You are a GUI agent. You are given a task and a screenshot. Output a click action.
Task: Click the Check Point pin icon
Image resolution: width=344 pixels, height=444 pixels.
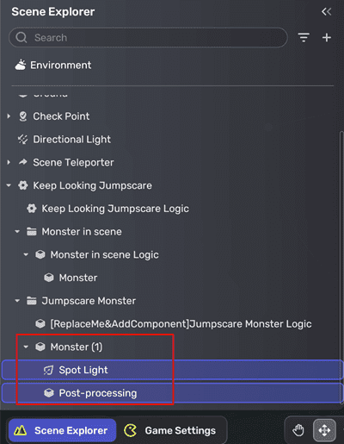click(23, 116)
